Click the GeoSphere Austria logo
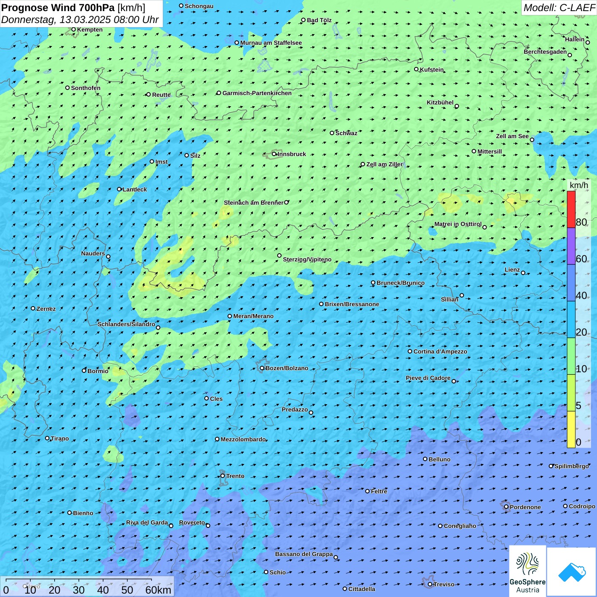597x597 pixels. tap(527, 571)
